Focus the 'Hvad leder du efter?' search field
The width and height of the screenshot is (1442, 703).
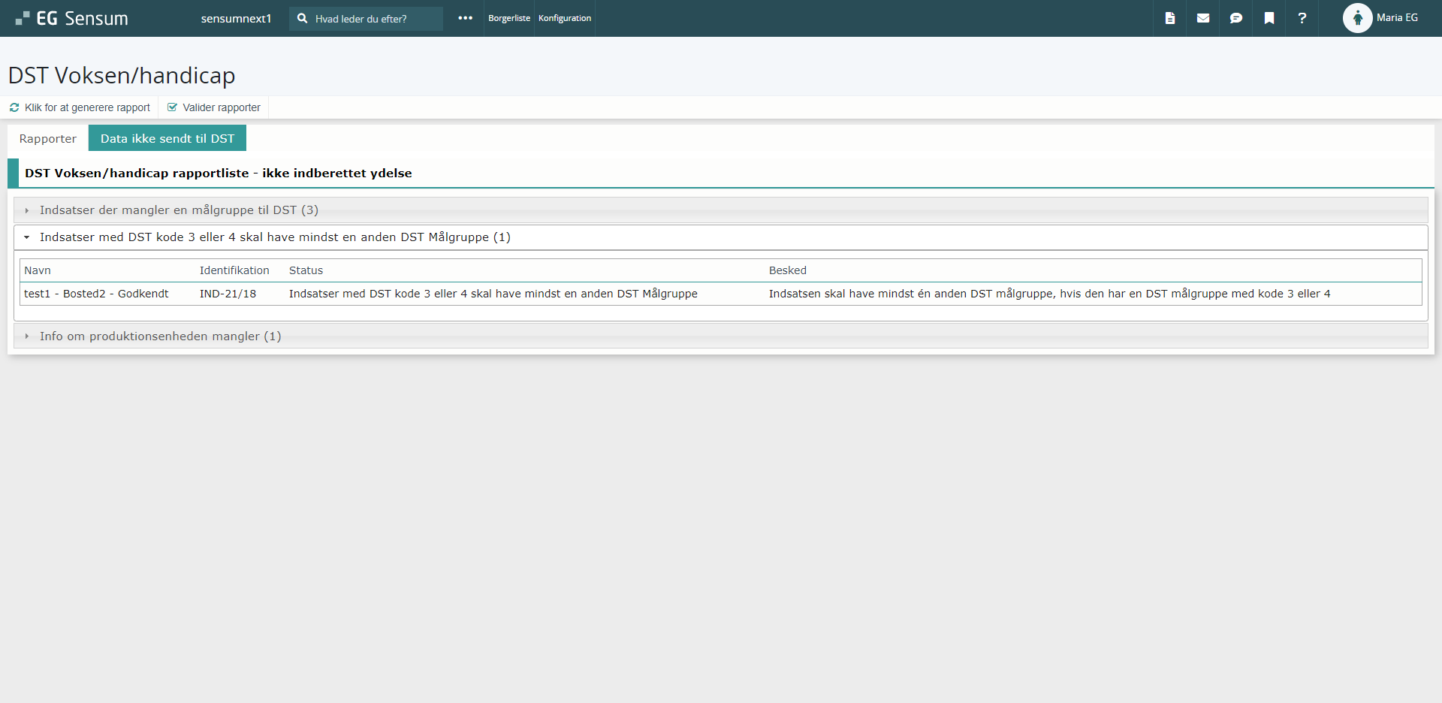coord(376,19)
